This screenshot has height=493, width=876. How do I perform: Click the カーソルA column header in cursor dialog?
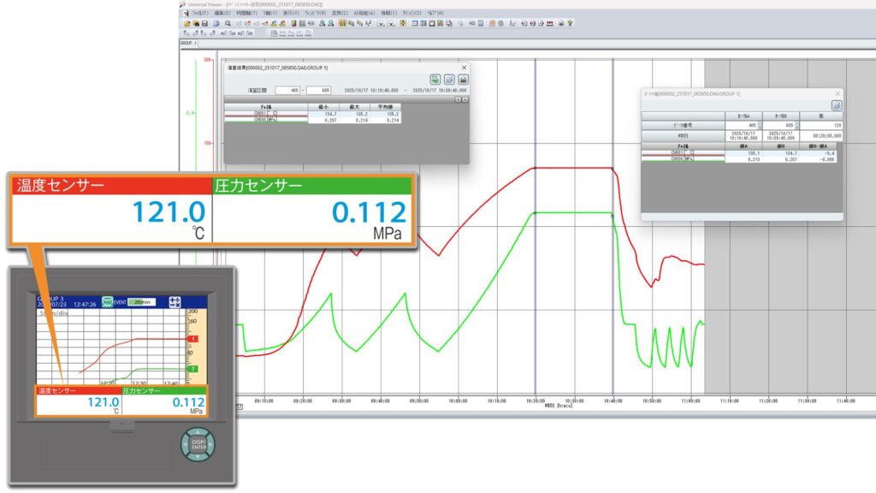tap(743, 116)
